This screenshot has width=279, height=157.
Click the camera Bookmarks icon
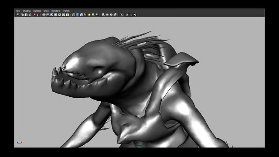[26, 15]
